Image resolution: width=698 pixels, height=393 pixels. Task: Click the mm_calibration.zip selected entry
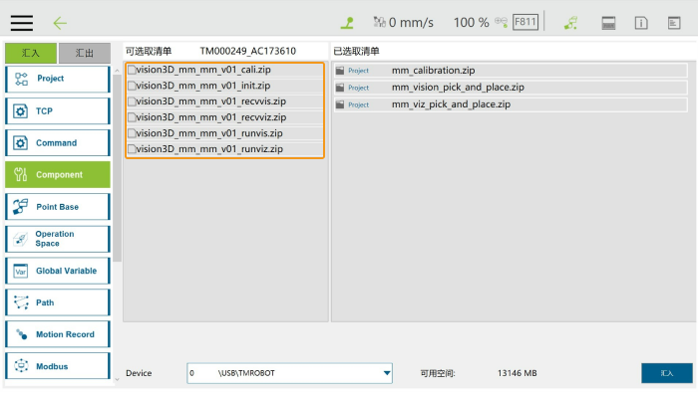(x=511, y=71)
